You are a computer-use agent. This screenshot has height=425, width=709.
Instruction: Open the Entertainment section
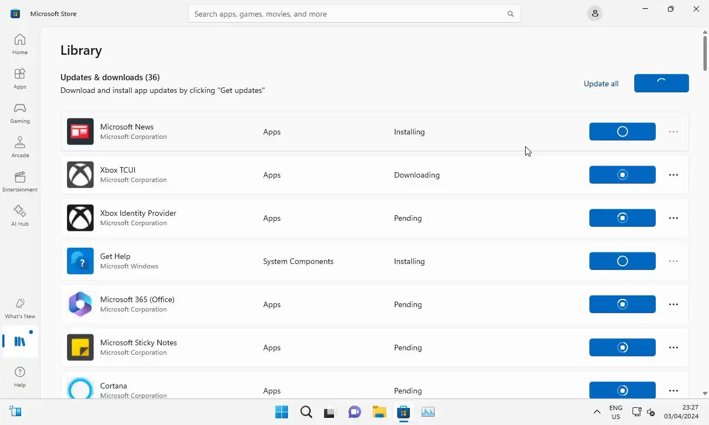20,182
